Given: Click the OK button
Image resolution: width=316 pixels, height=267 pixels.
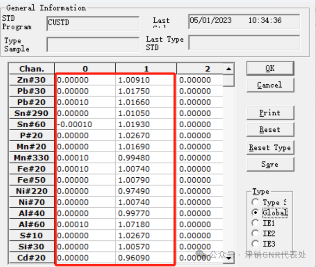Looking at the screenshot, I should (270, 68).
